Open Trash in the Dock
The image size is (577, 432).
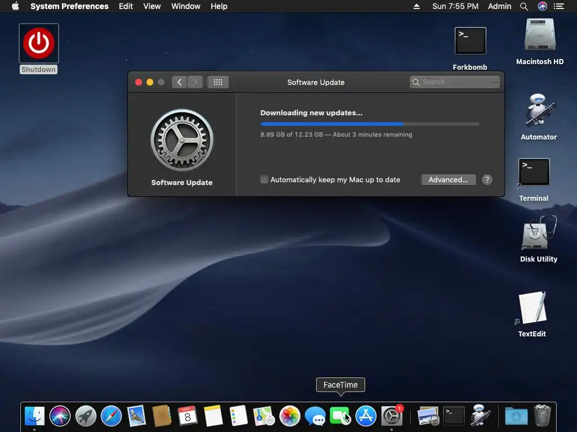click(x=542, y=416)
